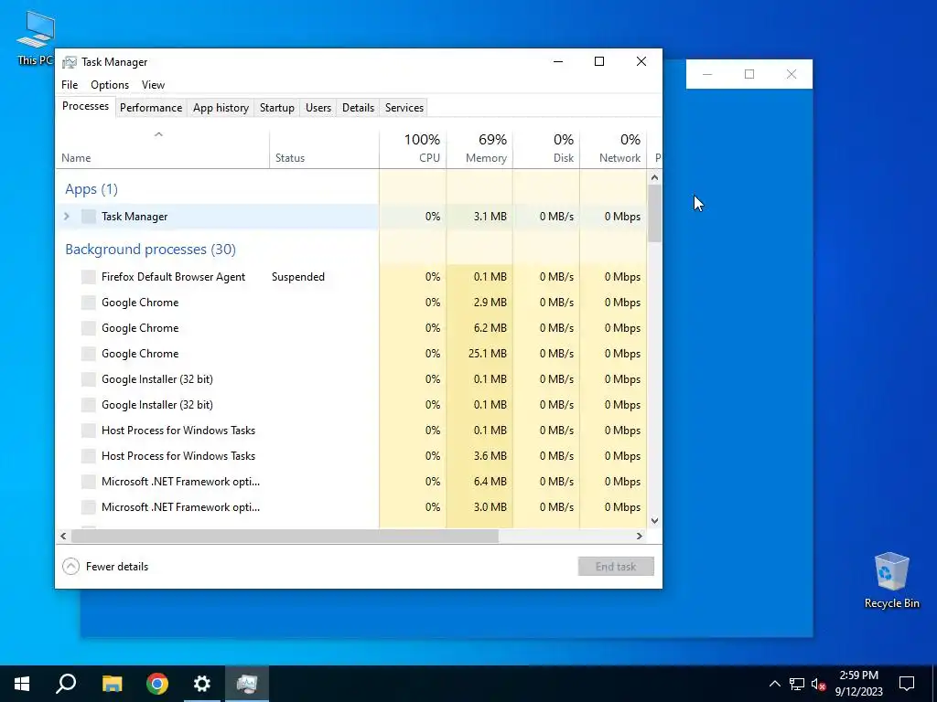Click the End task button
This screenshot has width=937, height=702.
616,567
